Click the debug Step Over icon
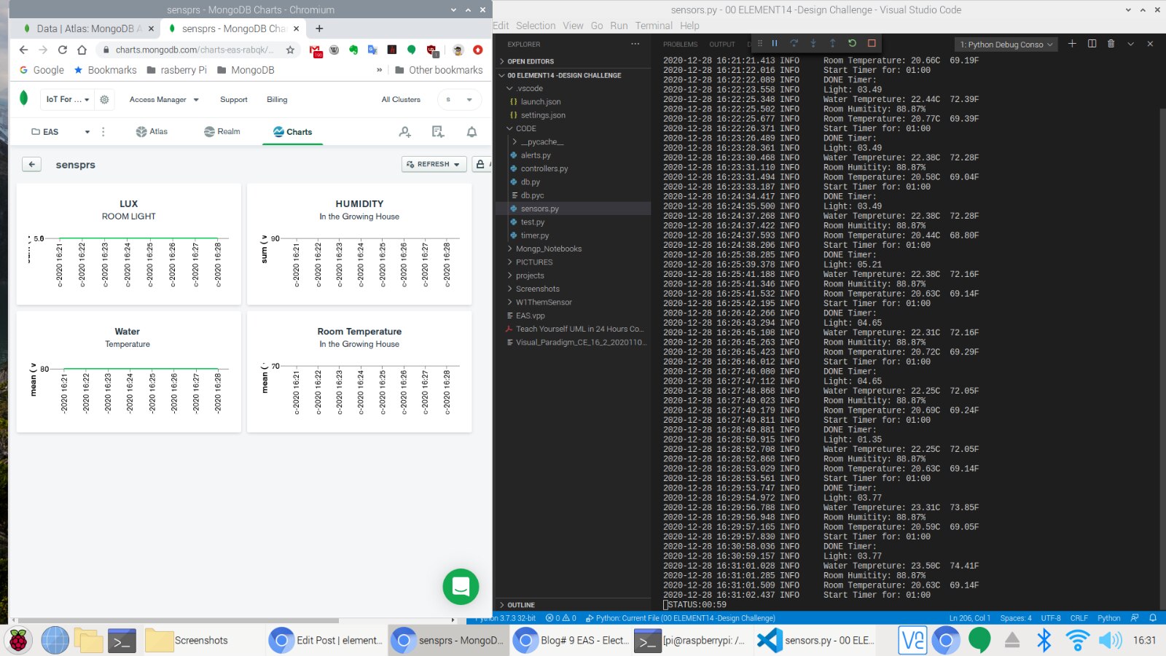Image resolution: width=1166 pixels, height=656 pixels. [794, 44]
